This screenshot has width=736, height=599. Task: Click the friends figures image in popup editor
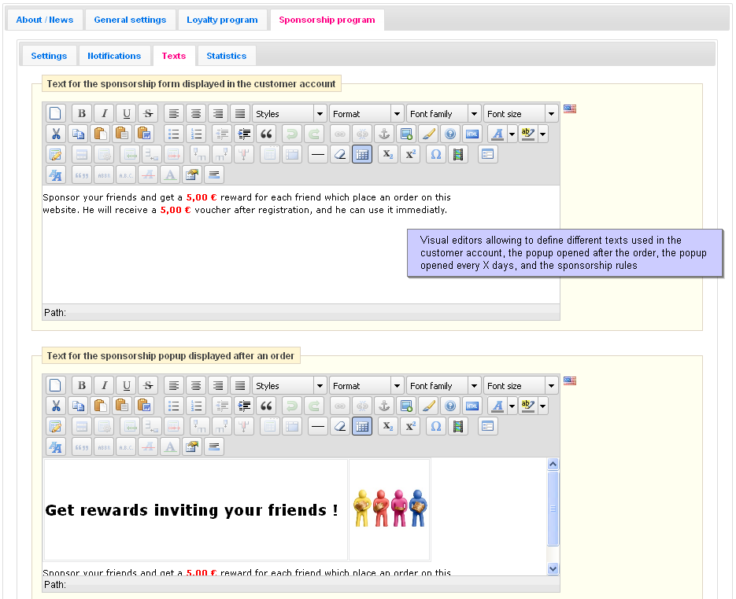coord(390,509)
